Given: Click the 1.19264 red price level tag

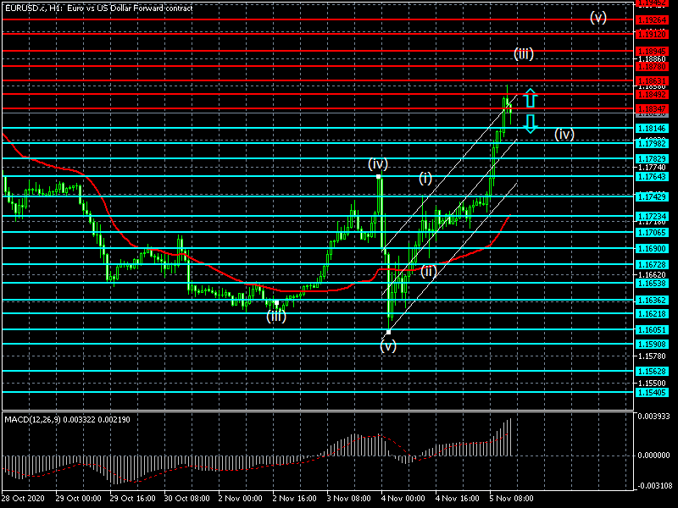Looking at the screenshot, I should coord(652,19).
